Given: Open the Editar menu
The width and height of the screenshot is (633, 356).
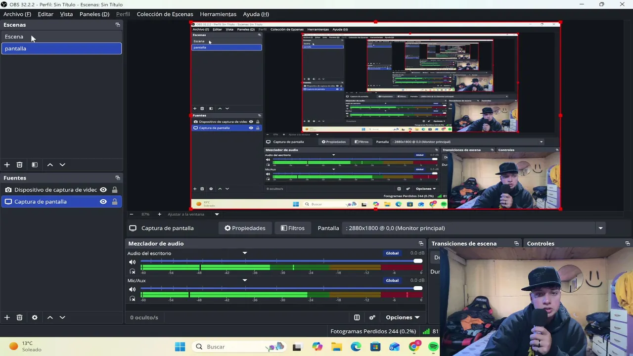Looking at the screenshot, I should [x=45, y=14].
